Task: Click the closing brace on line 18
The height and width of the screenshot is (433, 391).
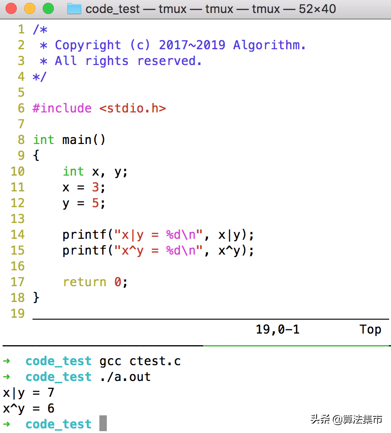Action: (x=36, y=298)
